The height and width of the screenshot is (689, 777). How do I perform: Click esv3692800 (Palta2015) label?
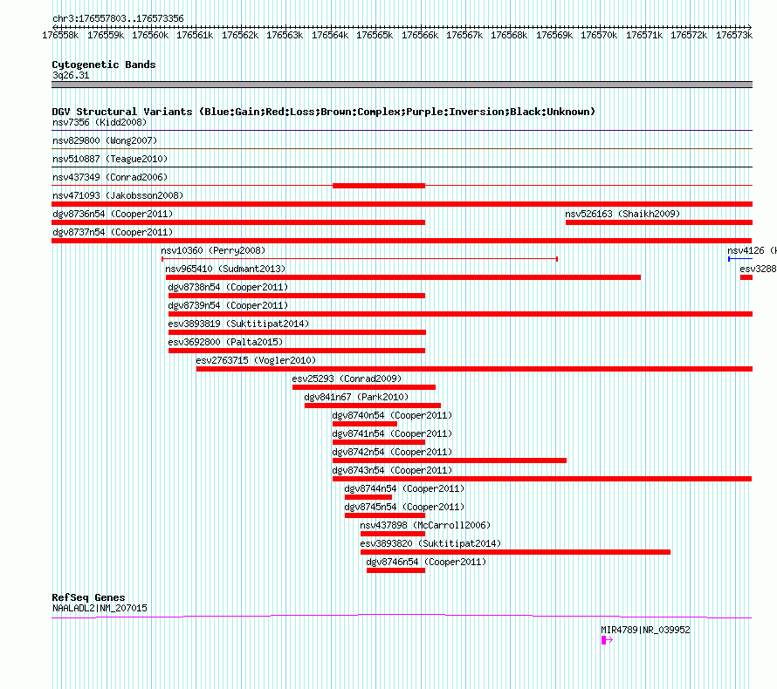(x=225, y=342)
